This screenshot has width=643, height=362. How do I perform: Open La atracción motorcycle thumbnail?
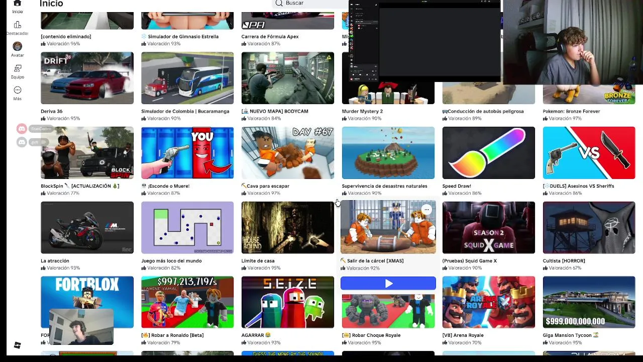(x=87, y=228)
